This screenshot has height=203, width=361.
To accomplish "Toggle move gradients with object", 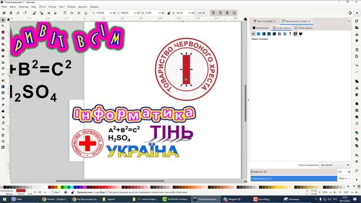I will click(x=227, y=13).
